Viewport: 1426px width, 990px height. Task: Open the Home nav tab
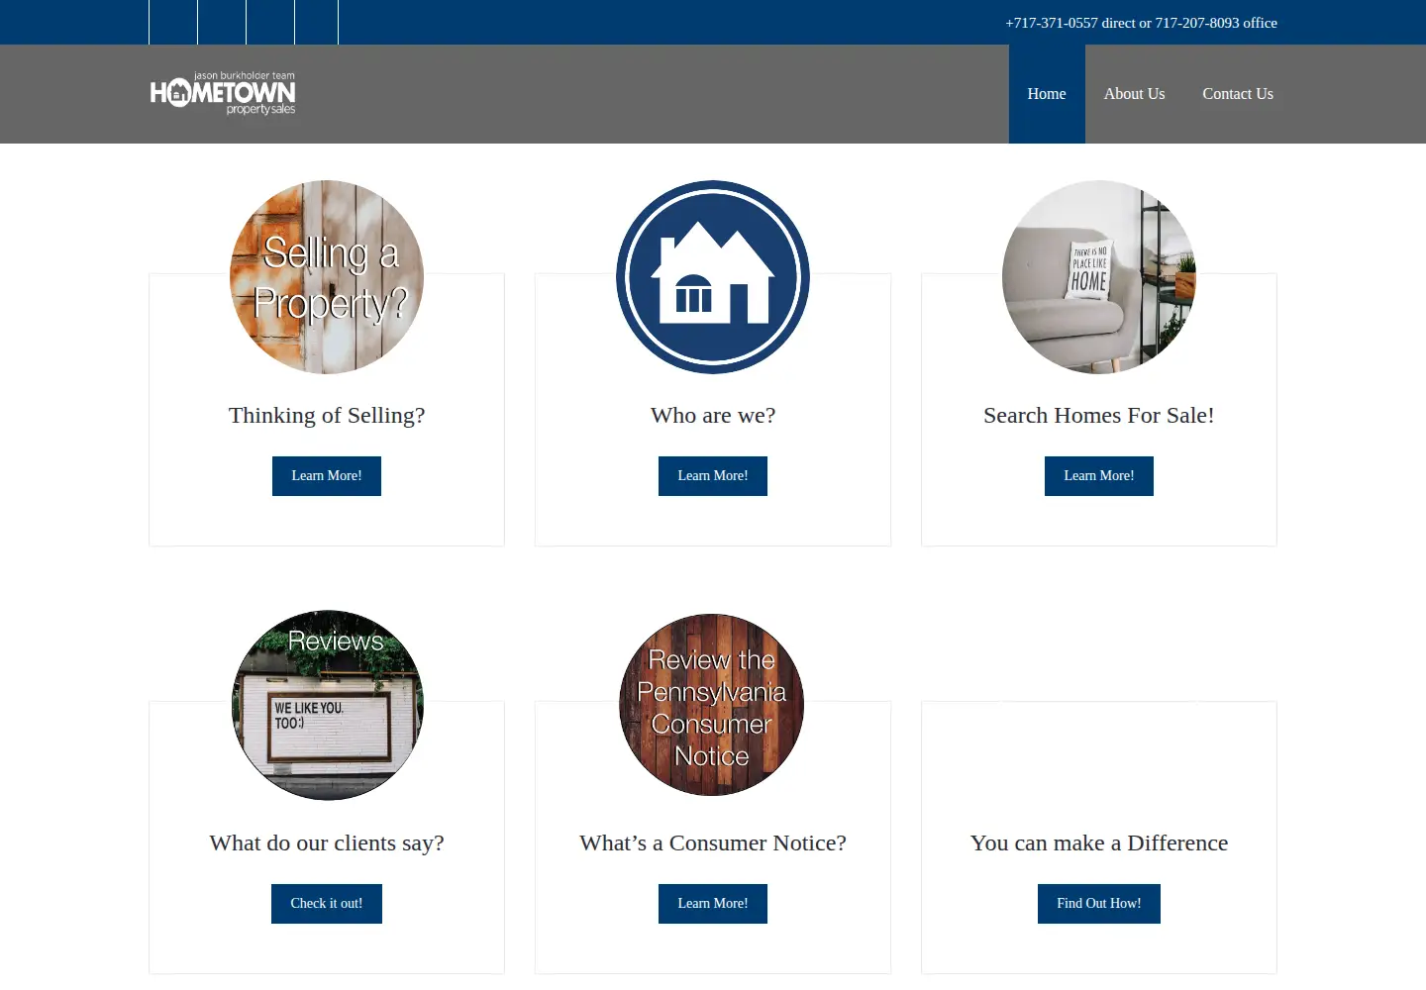point(1047,94)
